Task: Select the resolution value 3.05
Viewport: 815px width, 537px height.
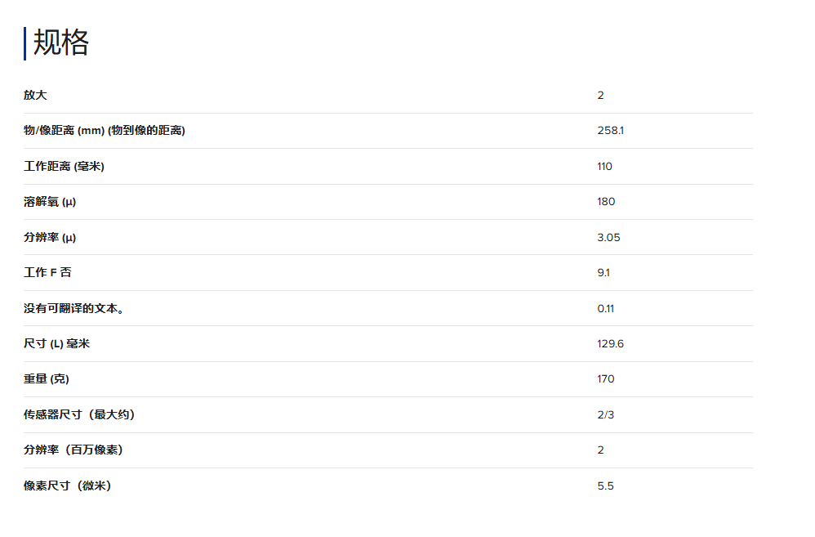Action: pyautogui.click(x=608, y=237)
